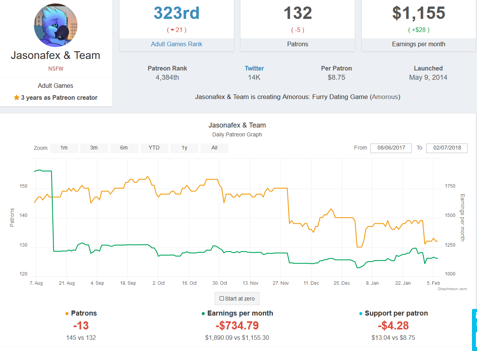Screen dimensions: 477x351
Task: Click the Adult Games category label
Action: (x=55, y=86)
